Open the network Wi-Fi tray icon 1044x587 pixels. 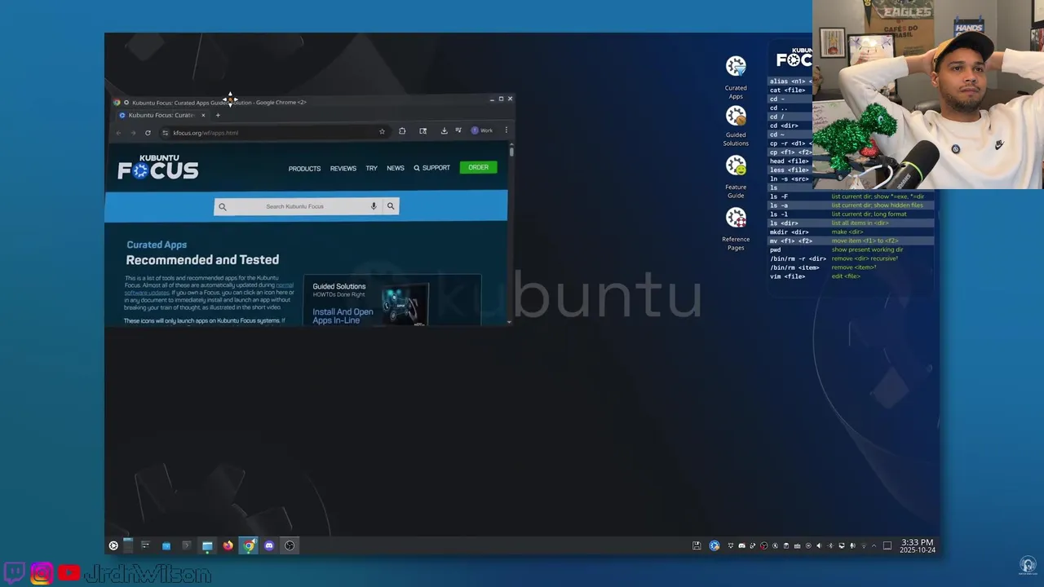point(864,545)
